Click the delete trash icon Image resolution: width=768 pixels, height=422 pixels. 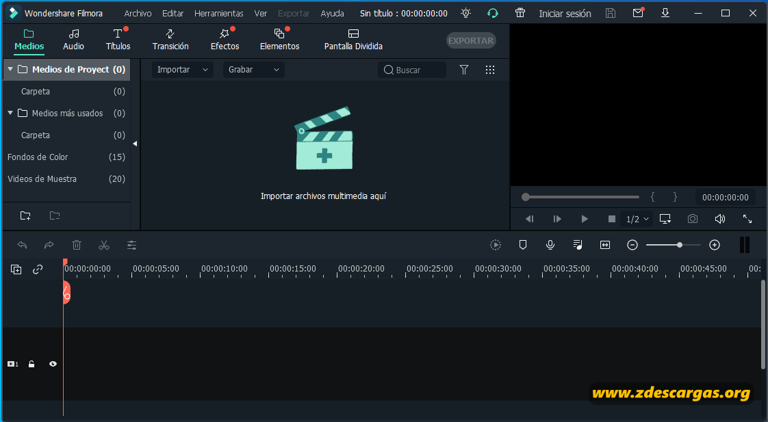(77, 245)
